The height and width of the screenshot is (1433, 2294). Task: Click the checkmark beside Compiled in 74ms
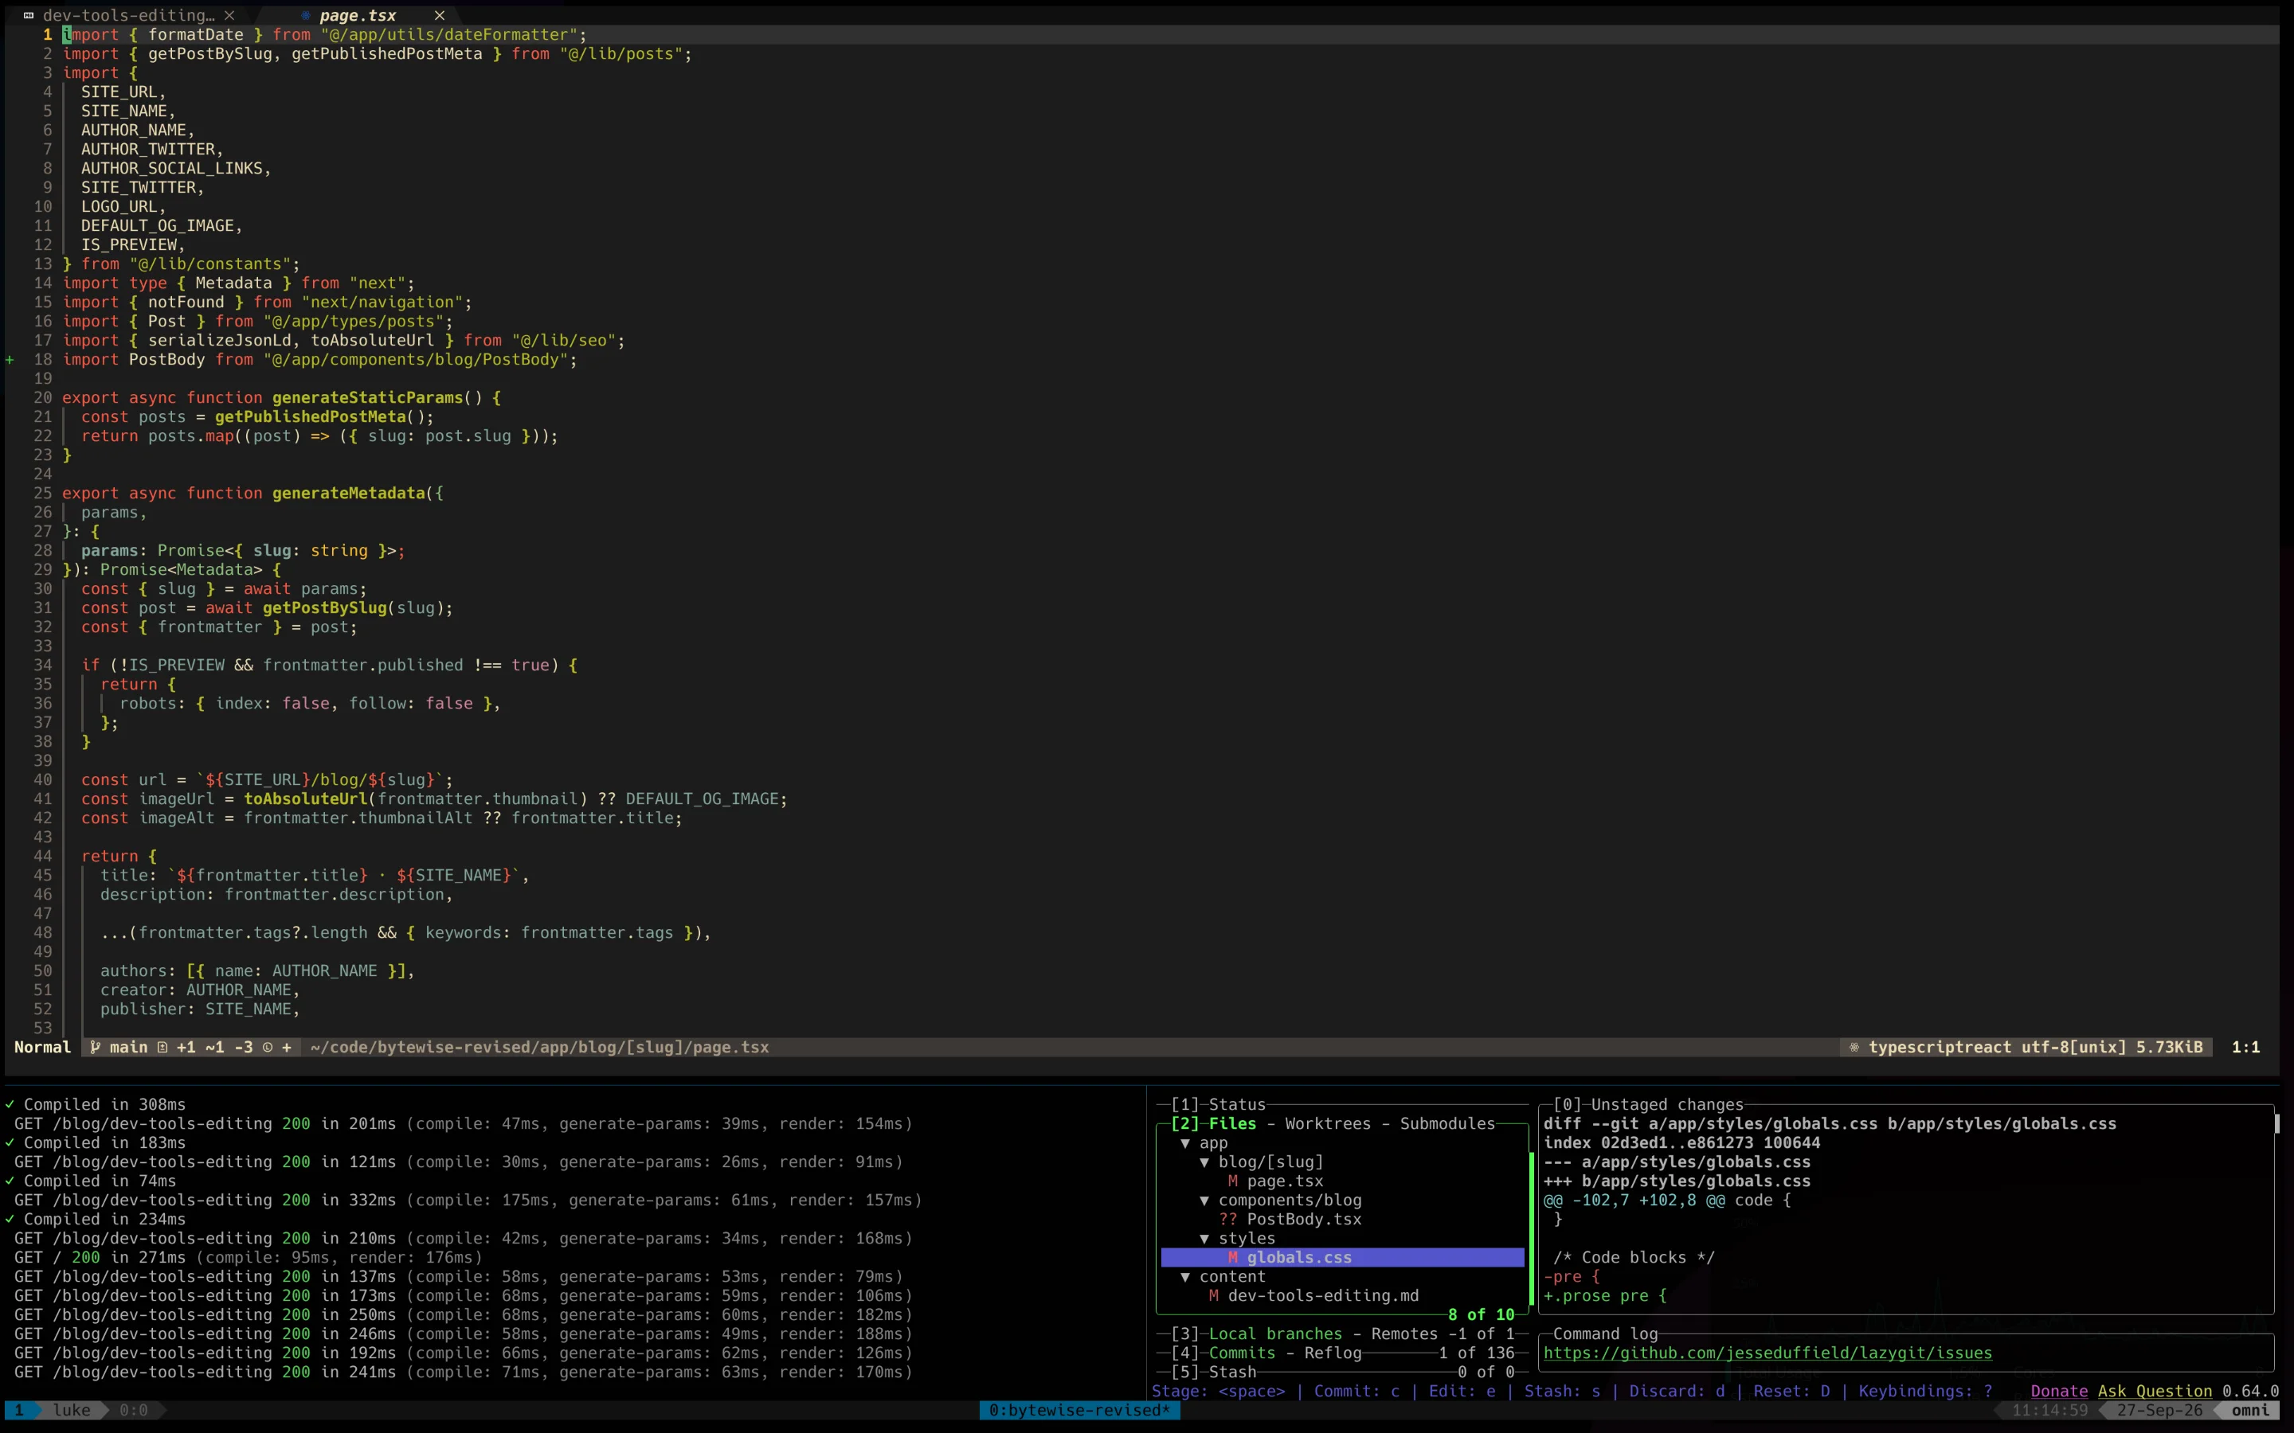(x=10, y=1181)
